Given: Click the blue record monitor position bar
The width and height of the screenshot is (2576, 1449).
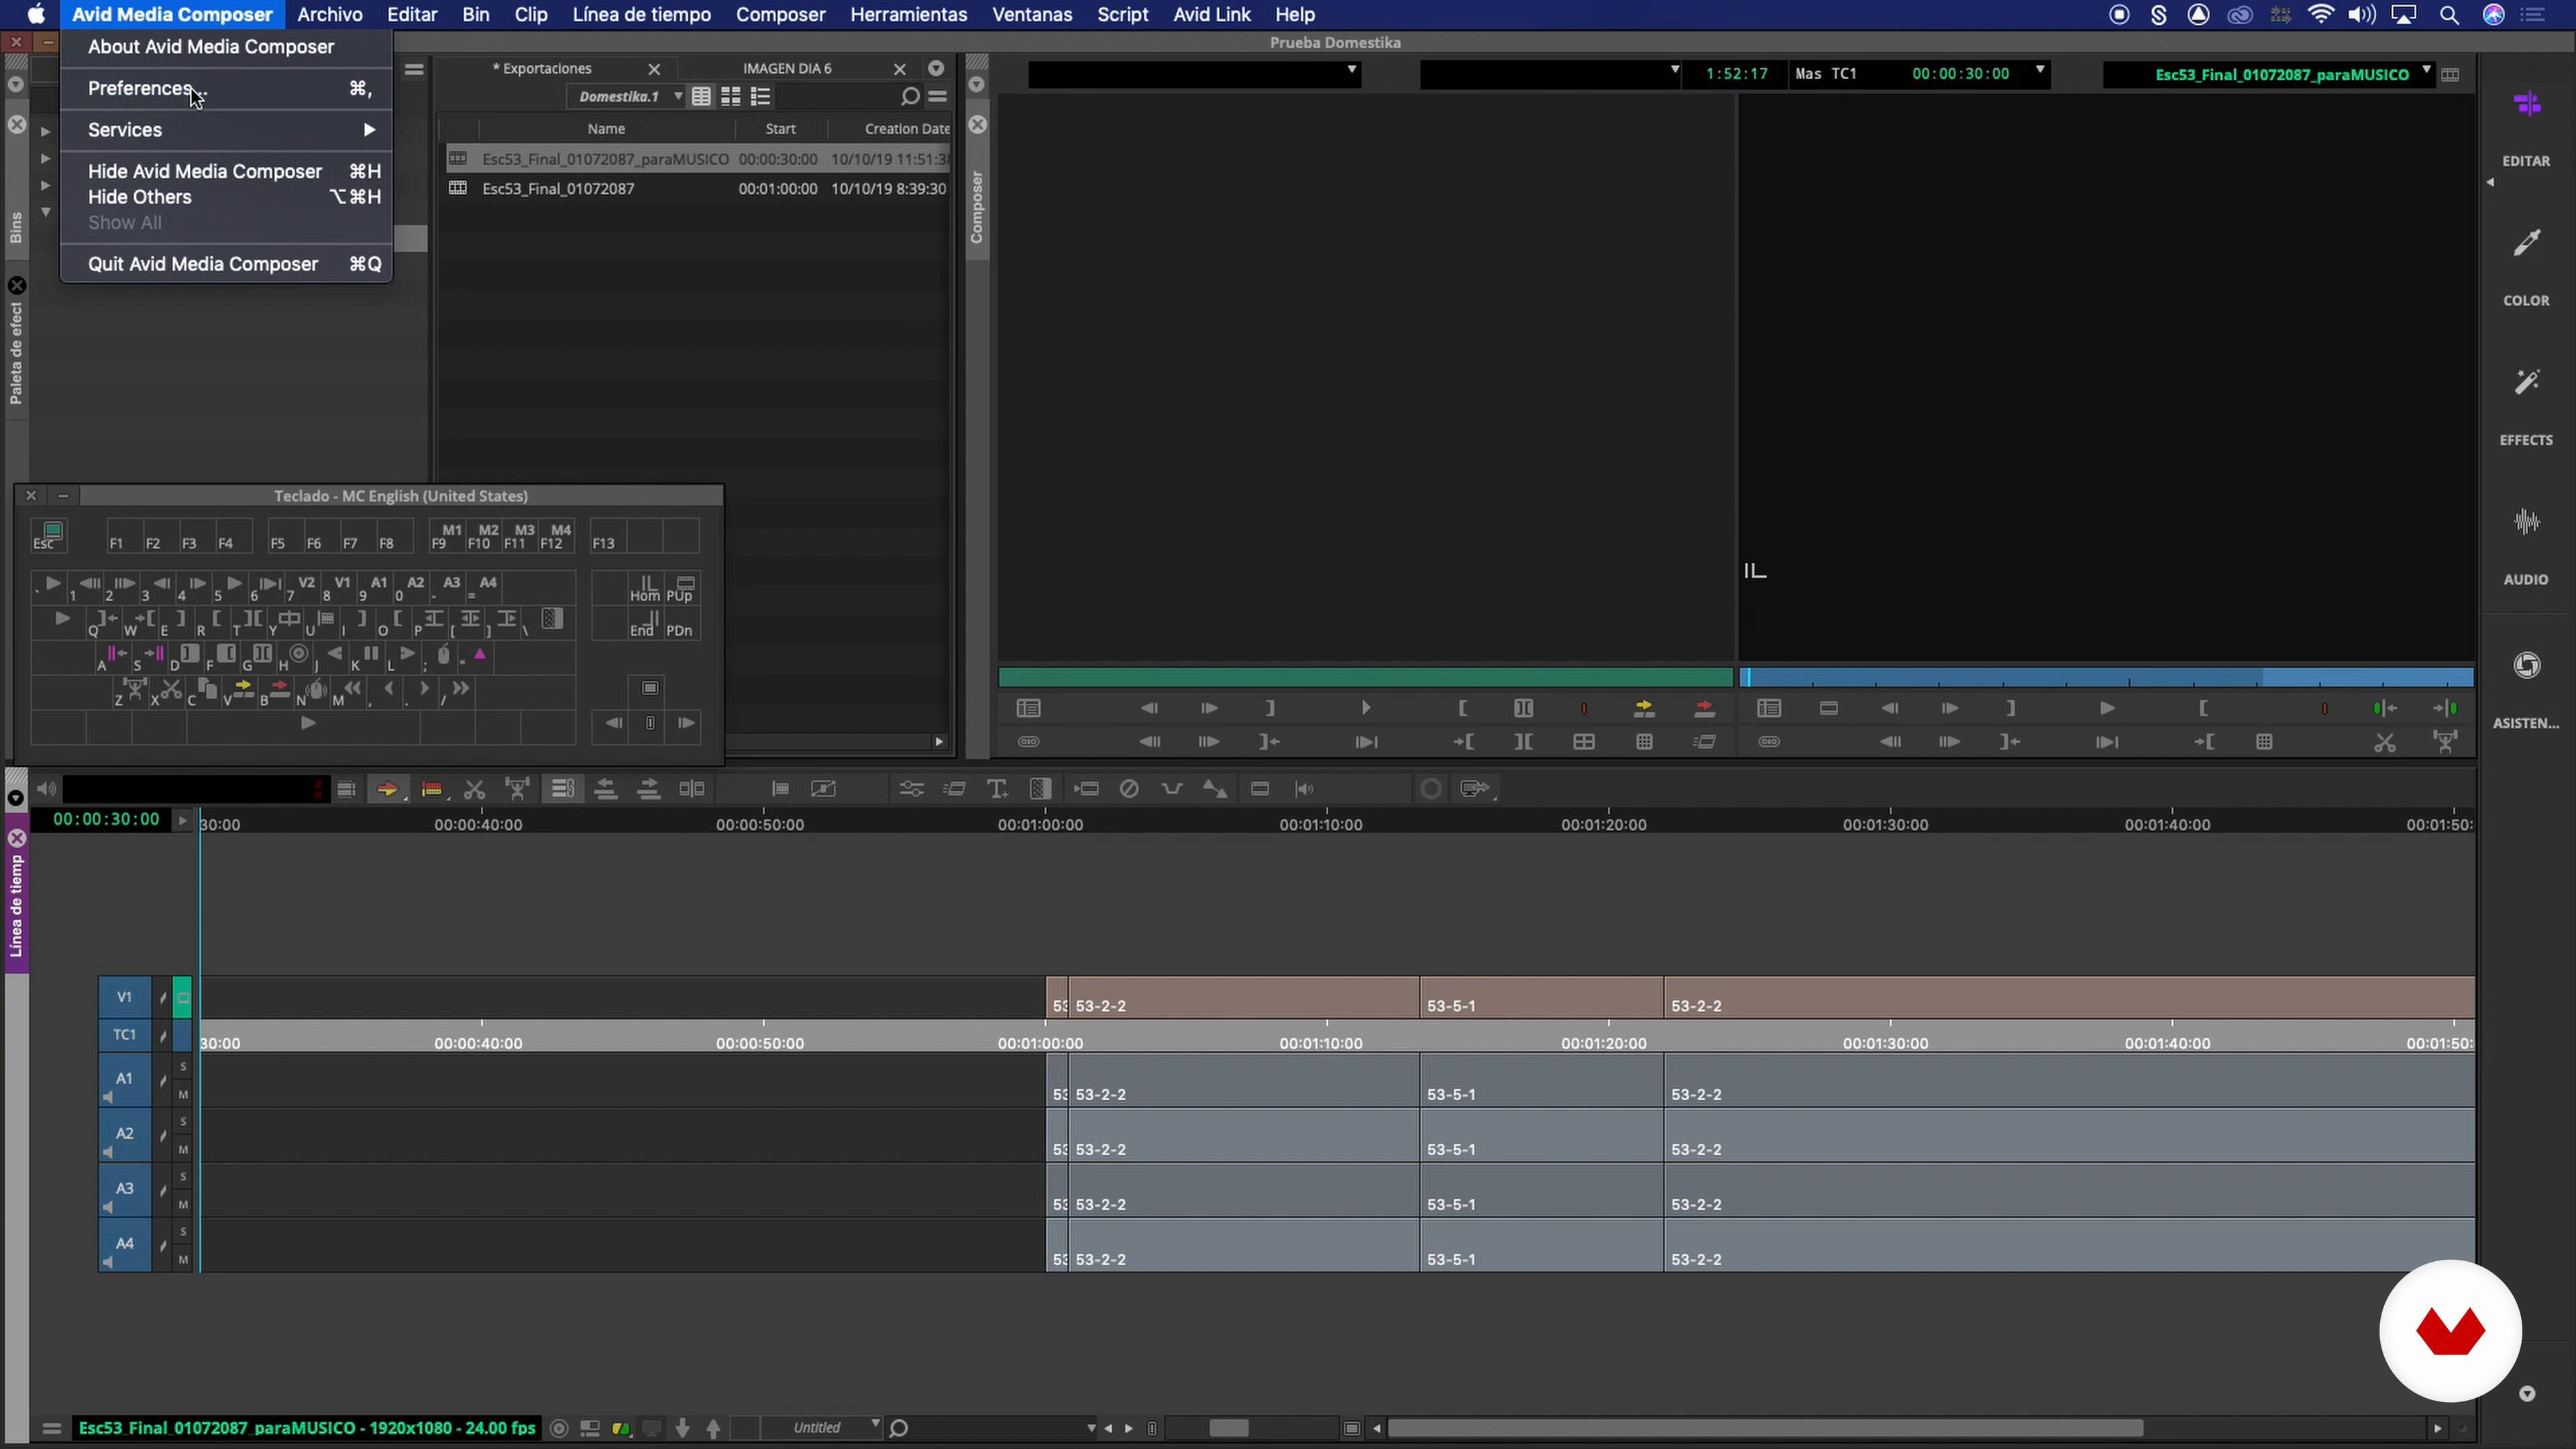Looking at the screenshot, I should point(2107,678).
